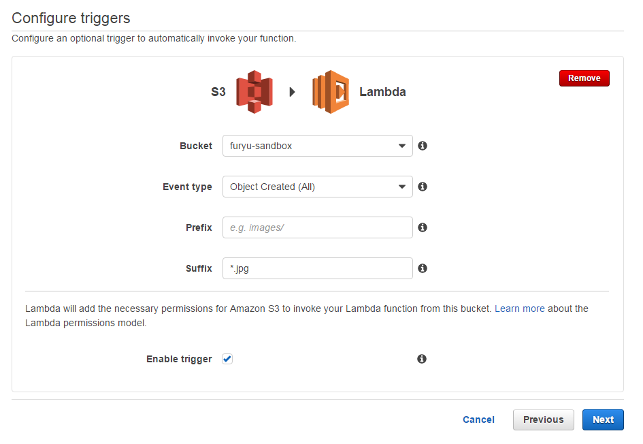Open the Learn more link
643x444 pixels.
click(x=520, y=308)
